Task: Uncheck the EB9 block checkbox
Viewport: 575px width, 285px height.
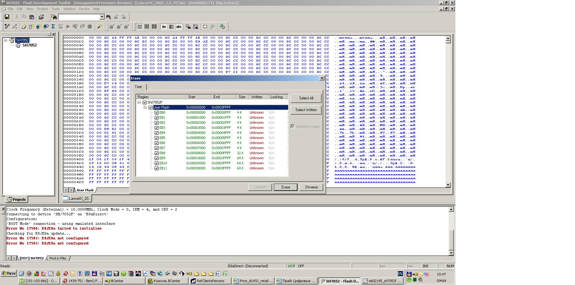Action: click(157, 158)
